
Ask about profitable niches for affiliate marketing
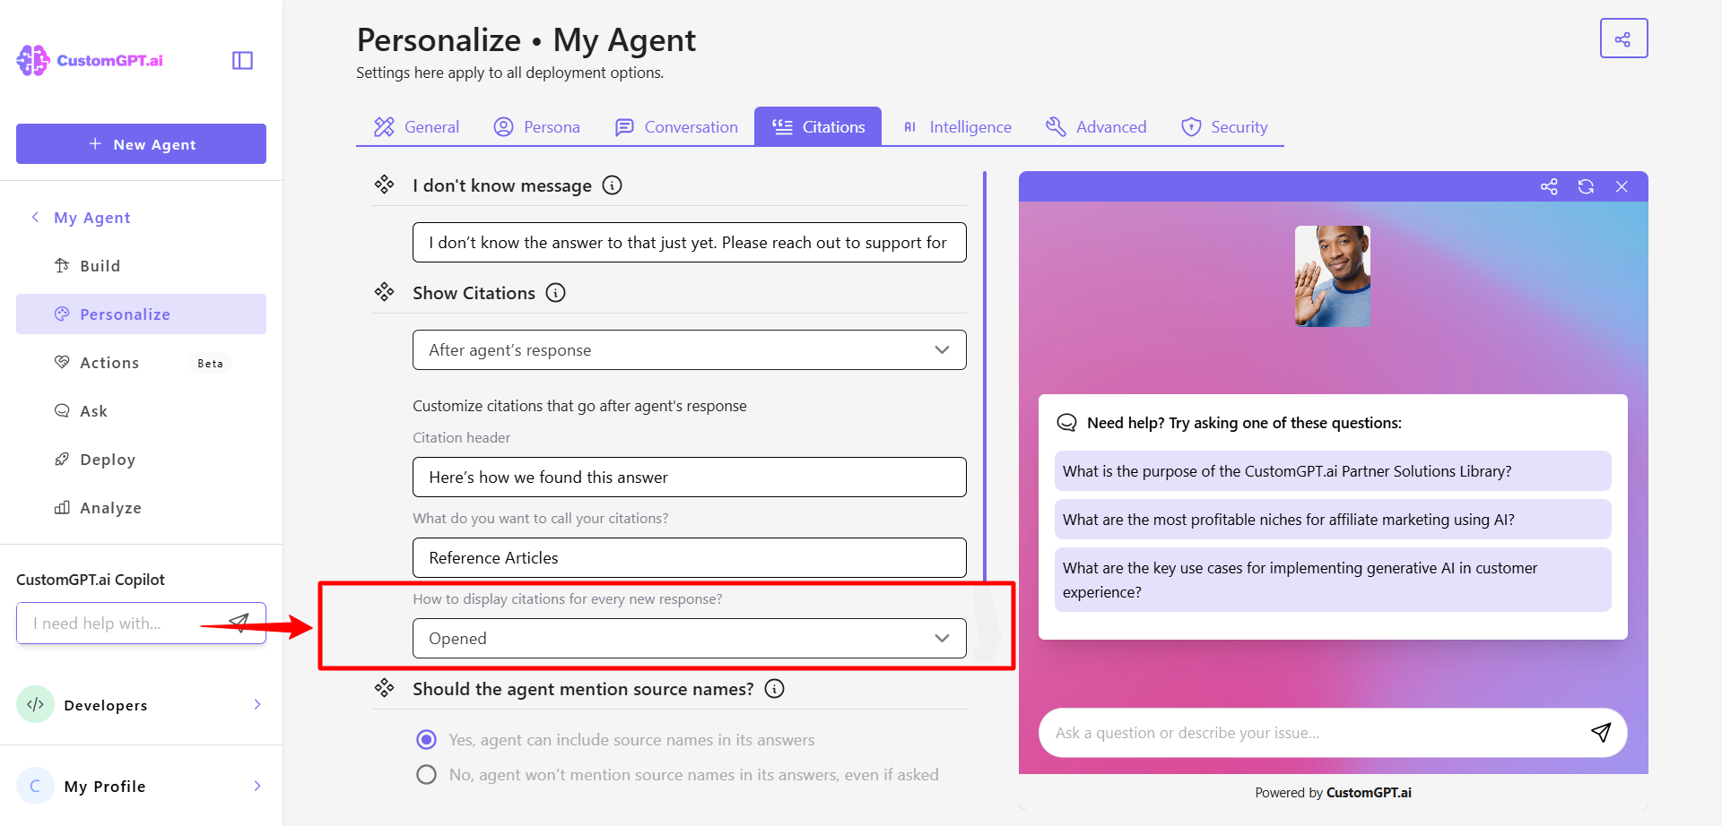(x=1333, y=519)
